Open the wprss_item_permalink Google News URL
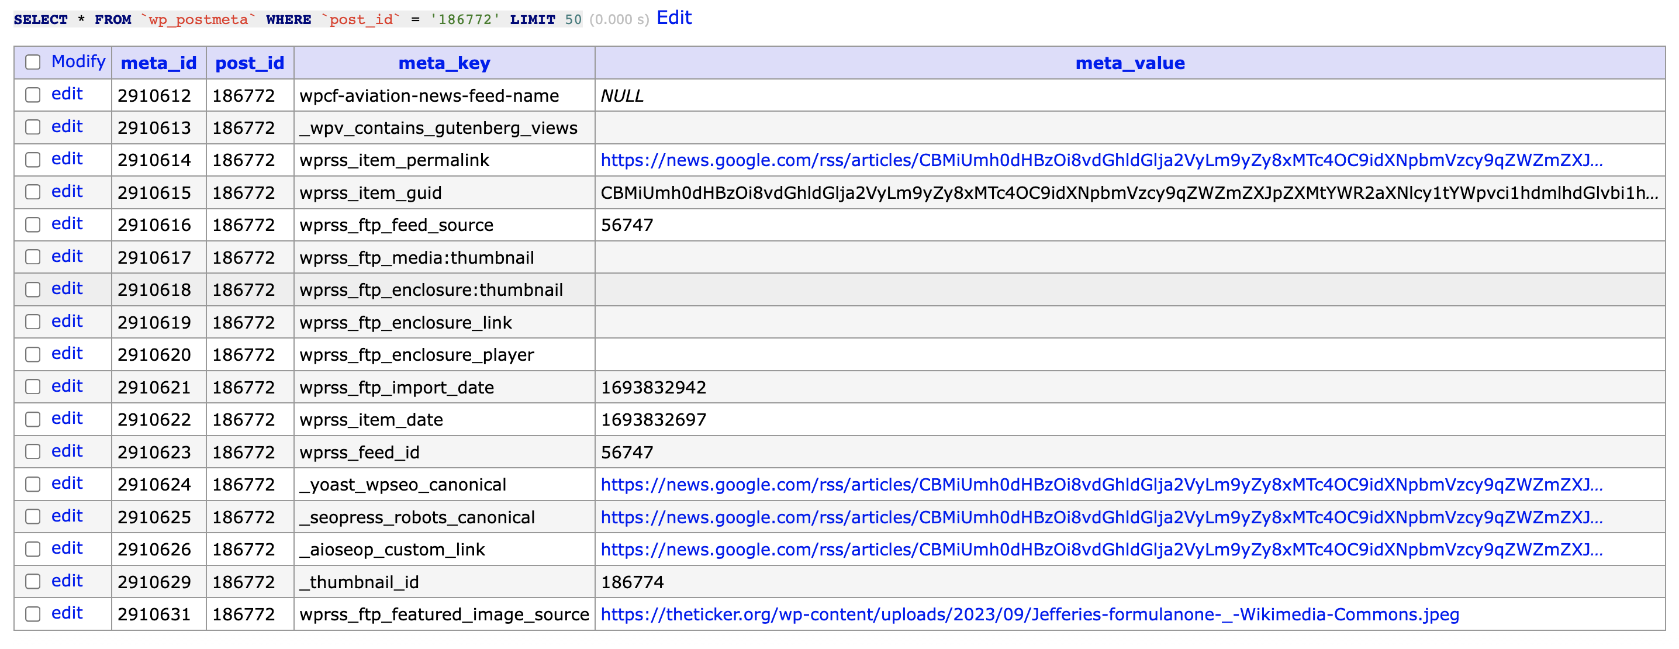1679x649 pixels. click(x=1101, y=160)
